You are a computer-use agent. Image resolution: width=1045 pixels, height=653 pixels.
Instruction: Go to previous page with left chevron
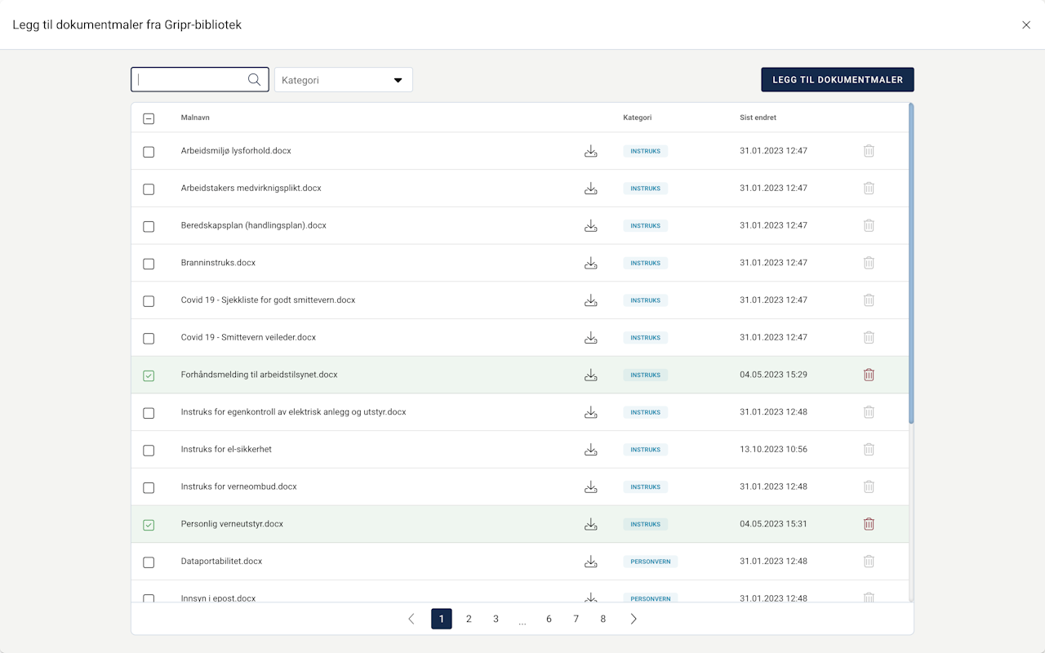[x=411, y=619]
